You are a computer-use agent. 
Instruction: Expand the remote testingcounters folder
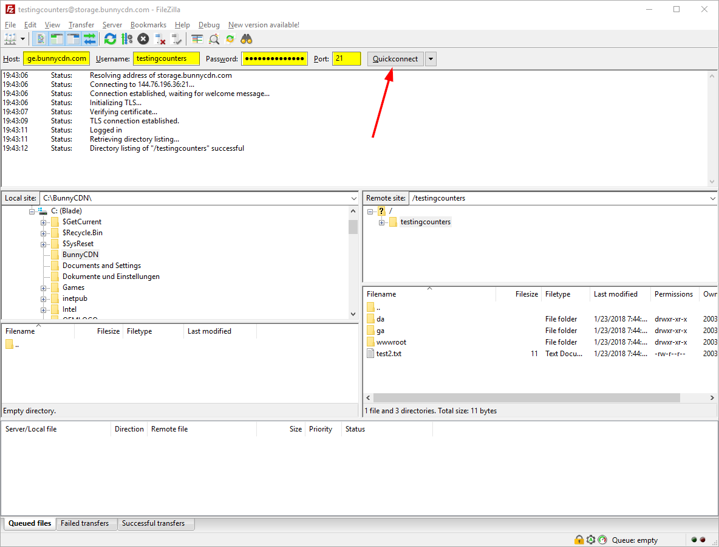point(381,222)
